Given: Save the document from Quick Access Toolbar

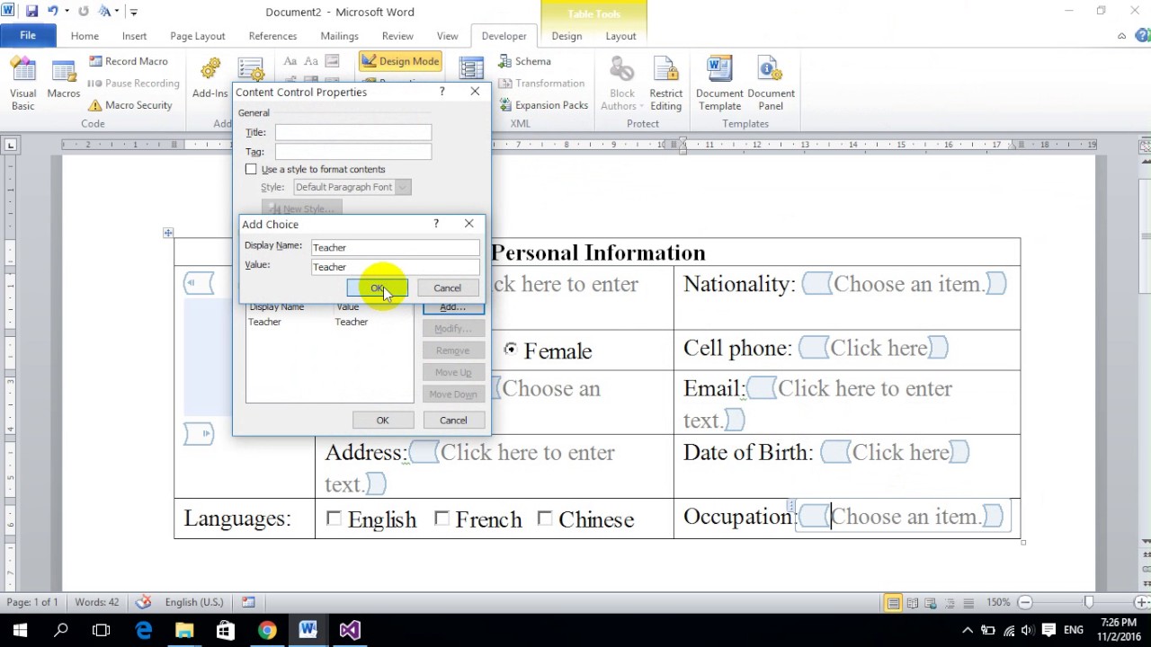Looking at the screenshot, I should point(32,12).
